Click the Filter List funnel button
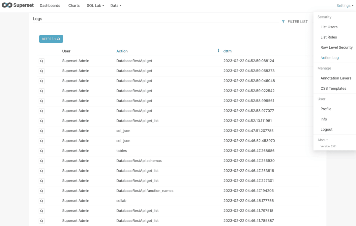Image resolution: width=356 pixels, height=226 pixels. tap(294, 22)
